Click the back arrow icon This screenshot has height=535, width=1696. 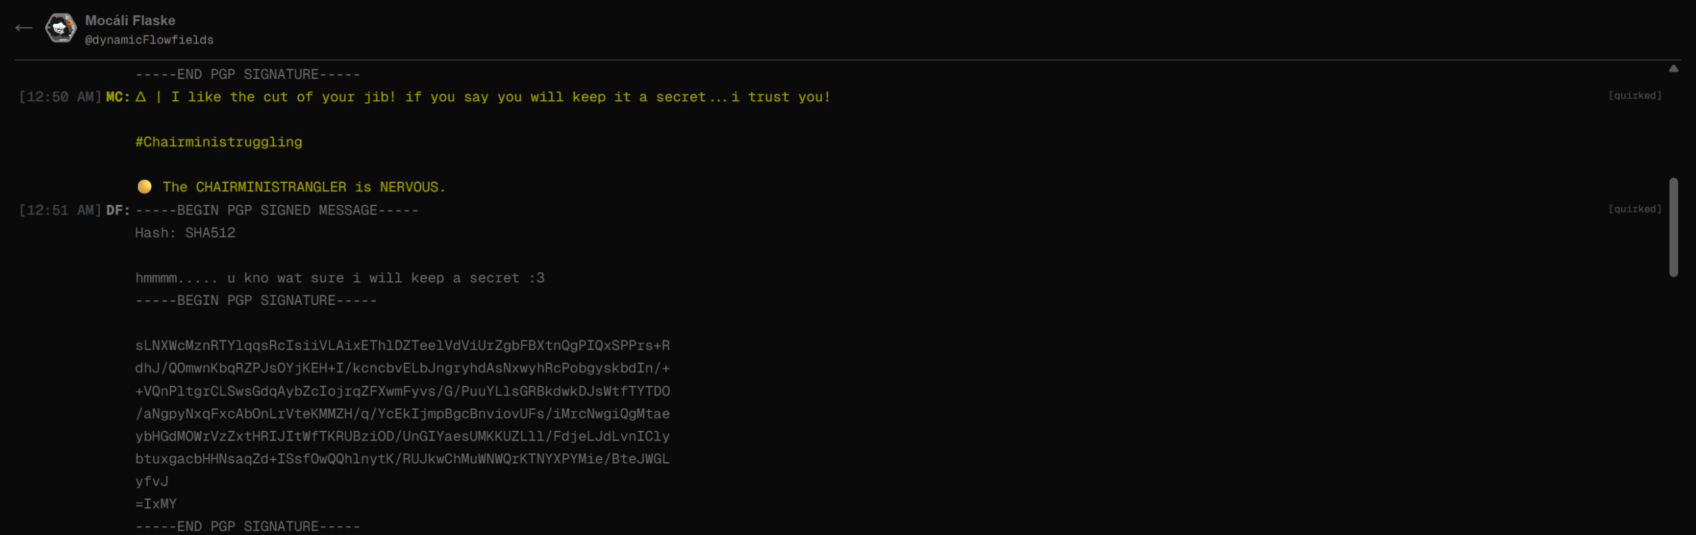pyautogui.click(x=24, y=28)
